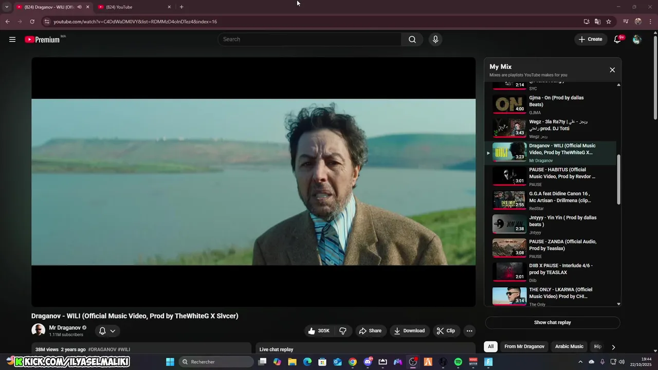Play Jntyyy - Yin Yin from the playlist
Viewport: 658px width, 370px height.
[550, 225]
